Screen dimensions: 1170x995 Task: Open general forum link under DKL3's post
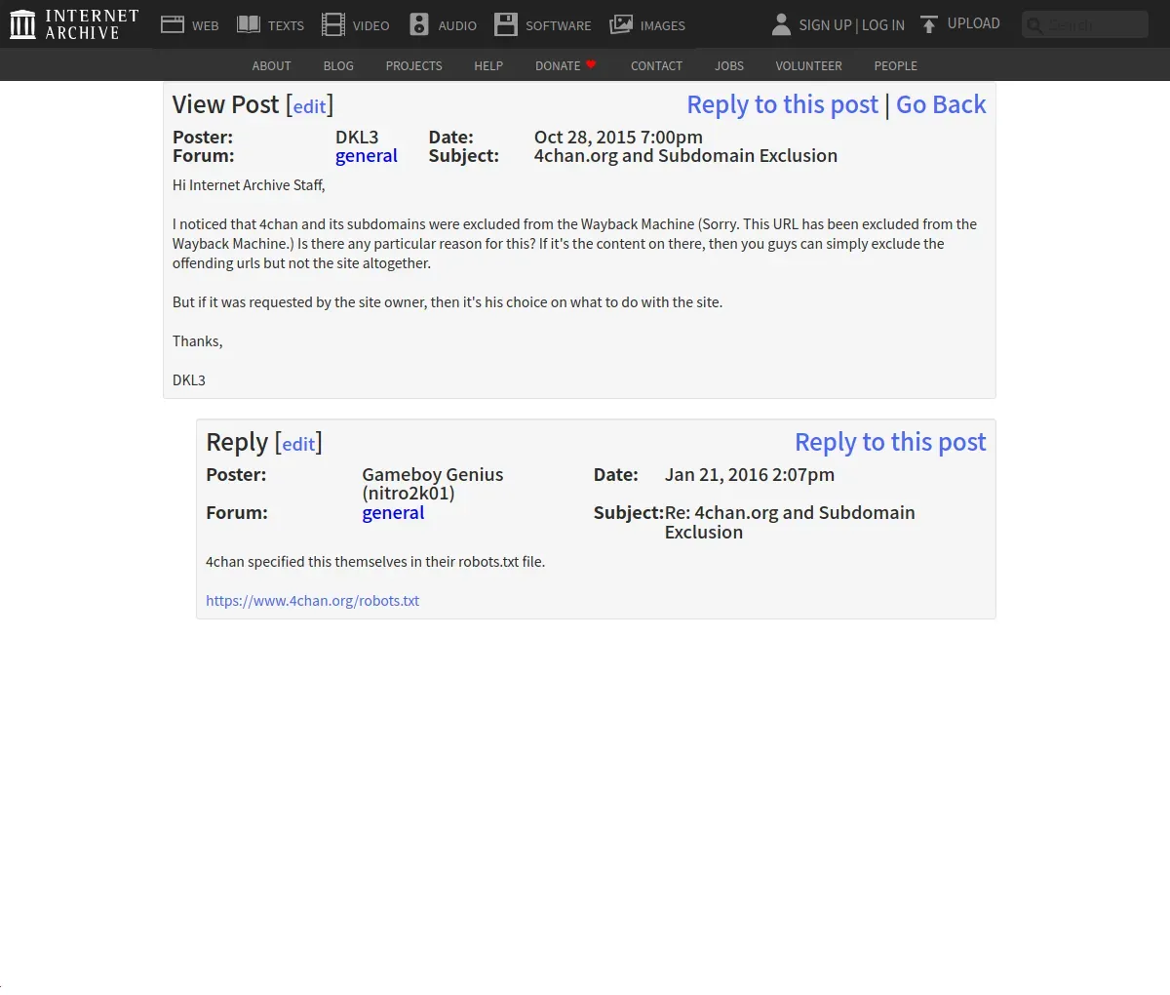pyautogui.click(x=367, y=156)
